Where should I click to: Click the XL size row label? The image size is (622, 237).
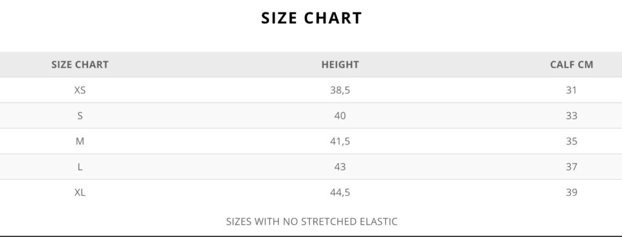(80, 193)
